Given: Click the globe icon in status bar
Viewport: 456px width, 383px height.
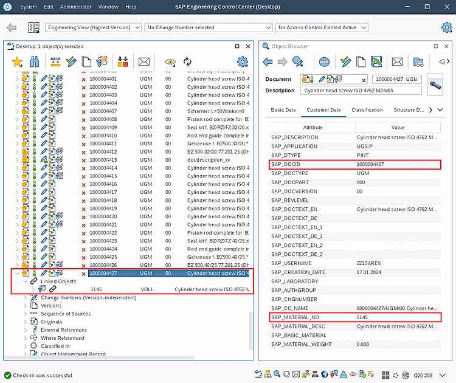Looking at the screenshot, I should pyautogui.click(x=325, y=374).
